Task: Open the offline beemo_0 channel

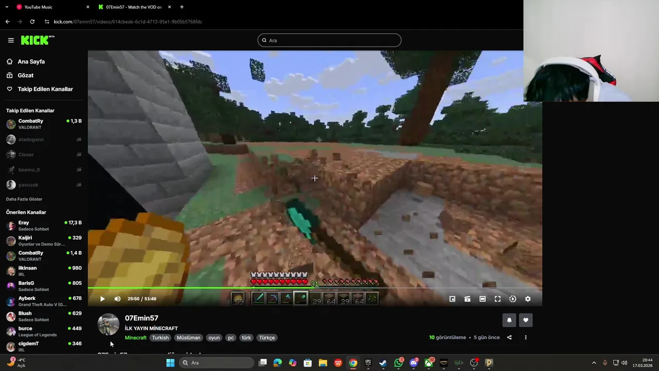Action: (x=44, y=170)
